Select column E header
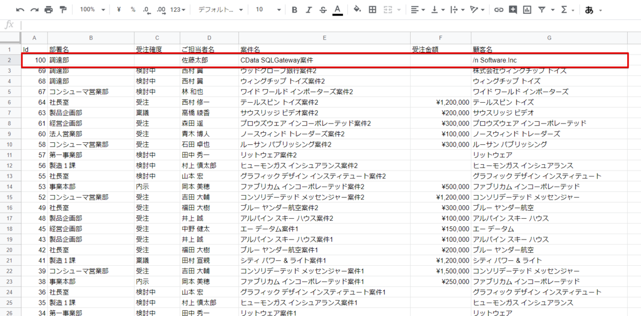 [x=324, y=37]
